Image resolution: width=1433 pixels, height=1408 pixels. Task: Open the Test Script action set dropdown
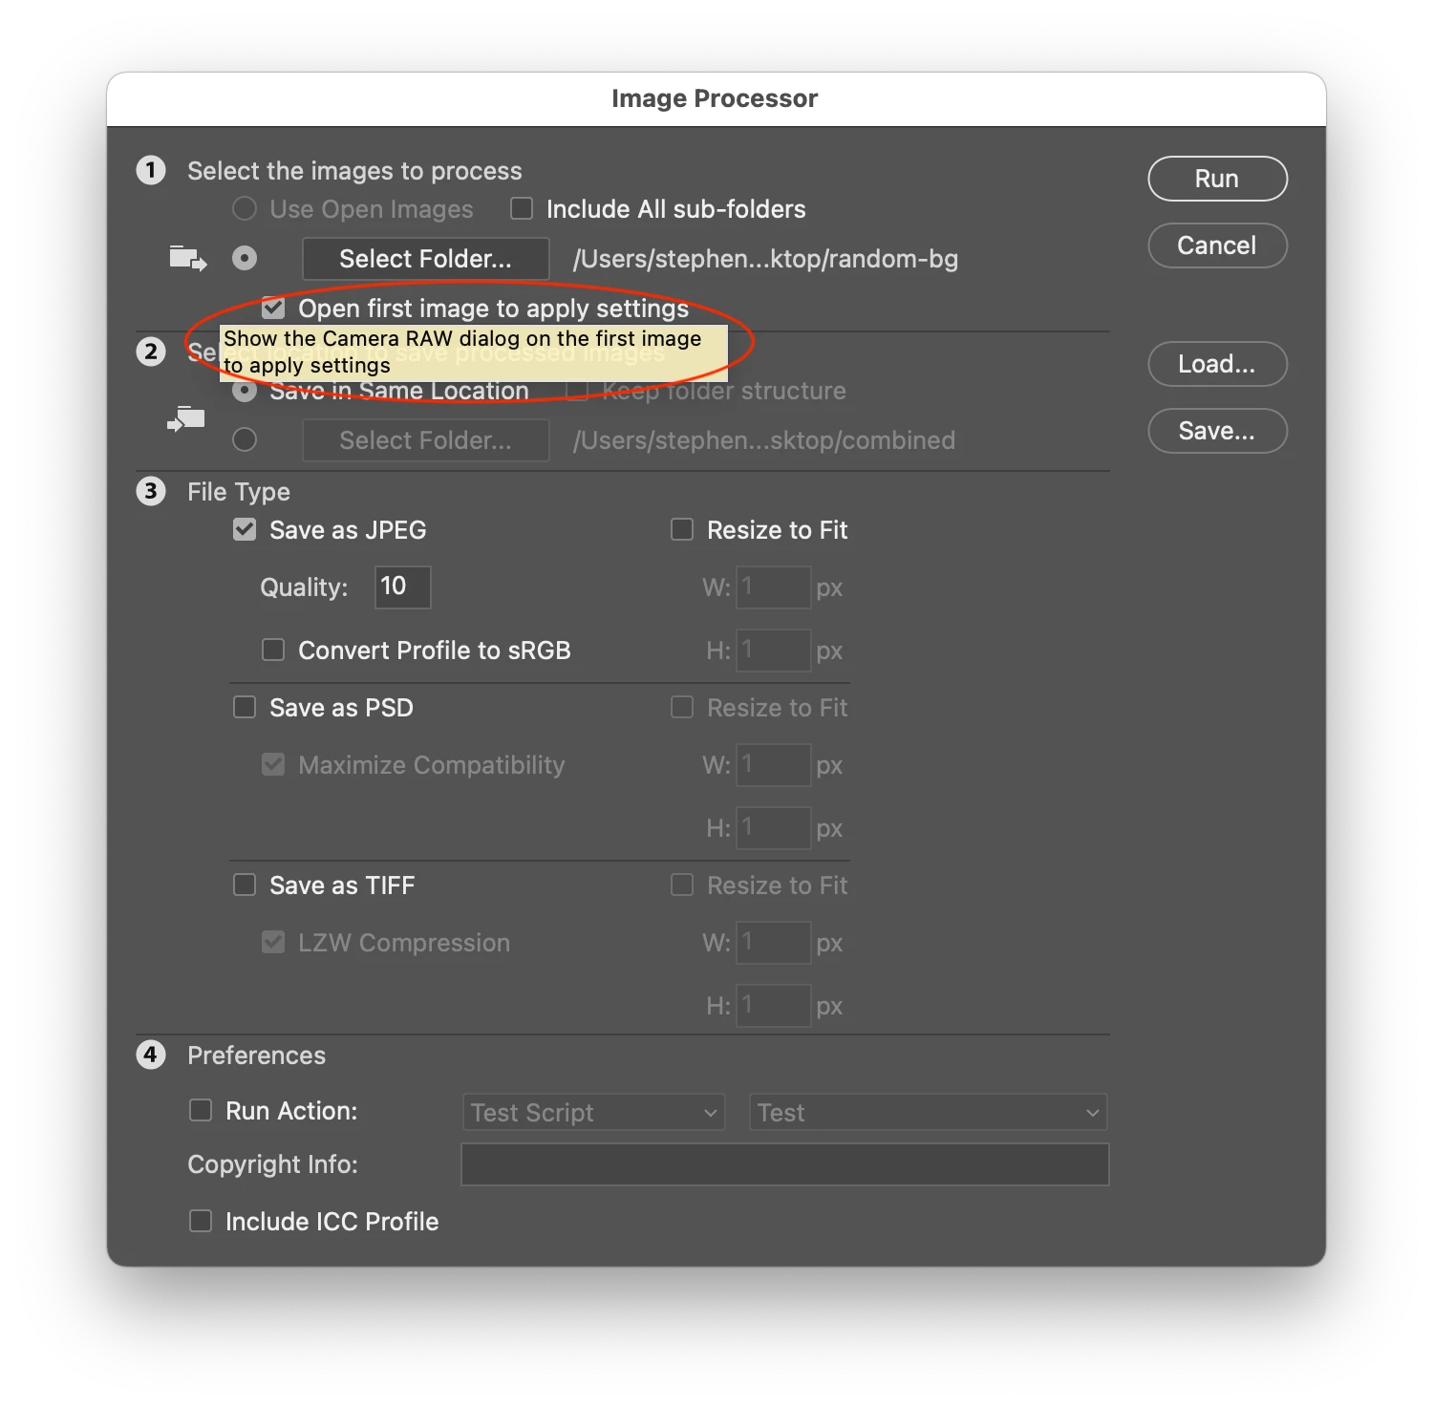click(593, 1112)
